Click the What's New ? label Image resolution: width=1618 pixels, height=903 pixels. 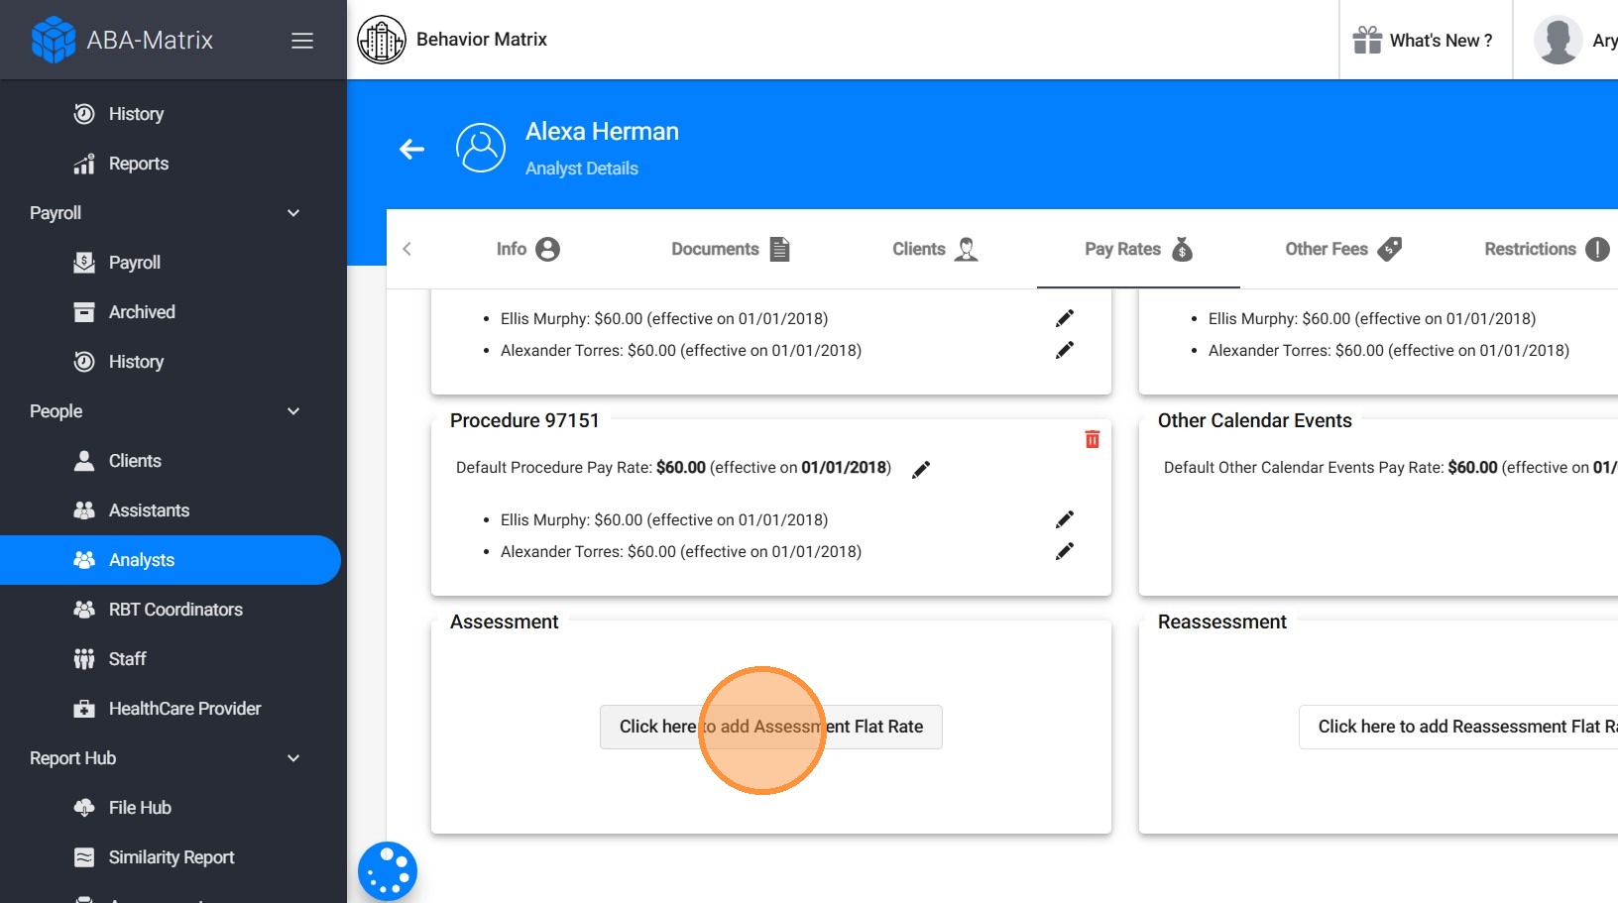coord(1441,41)
